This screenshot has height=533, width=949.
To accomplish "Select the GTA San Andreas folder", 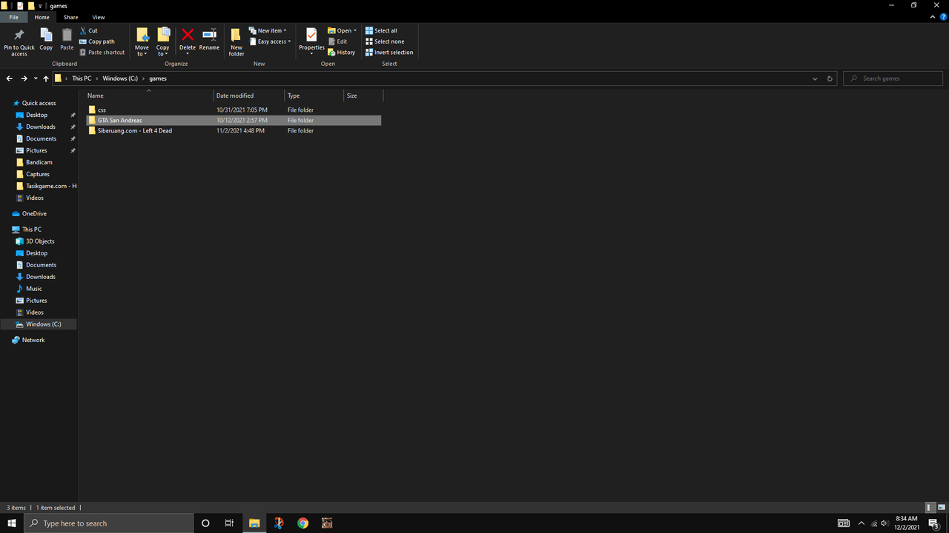I will (234, 120).
